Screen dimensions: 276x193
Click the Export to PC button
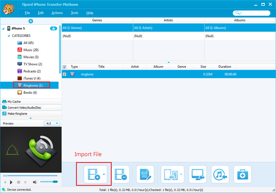tap(197, 174)
